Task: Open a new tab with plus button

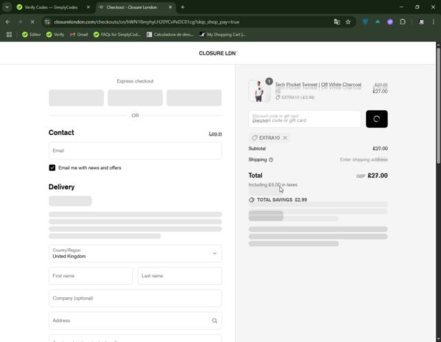Action: pyautogui.click(x=183, y=8)
